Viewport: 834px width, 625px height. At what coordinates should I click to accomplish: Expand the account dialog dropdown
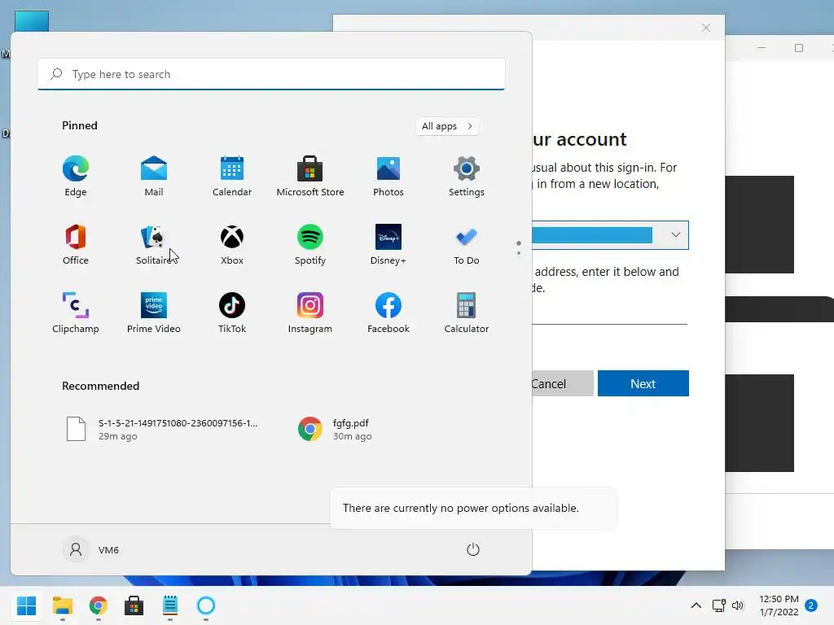click(x=675, y=235)
